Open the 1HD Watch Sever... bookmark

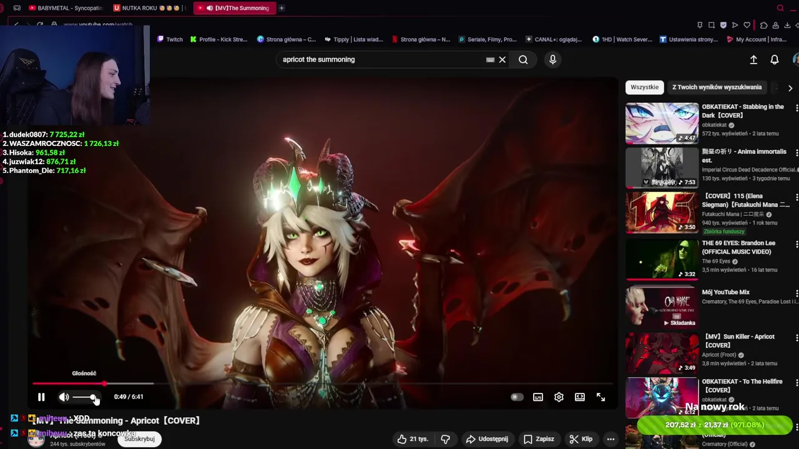tap(622, 39)
